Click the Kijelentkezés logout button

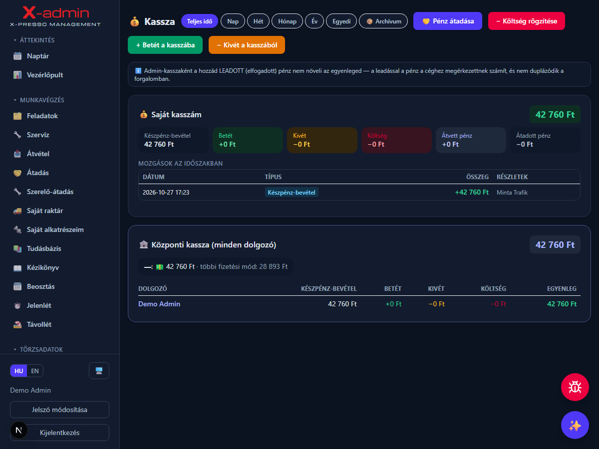(x=59, y=433)
